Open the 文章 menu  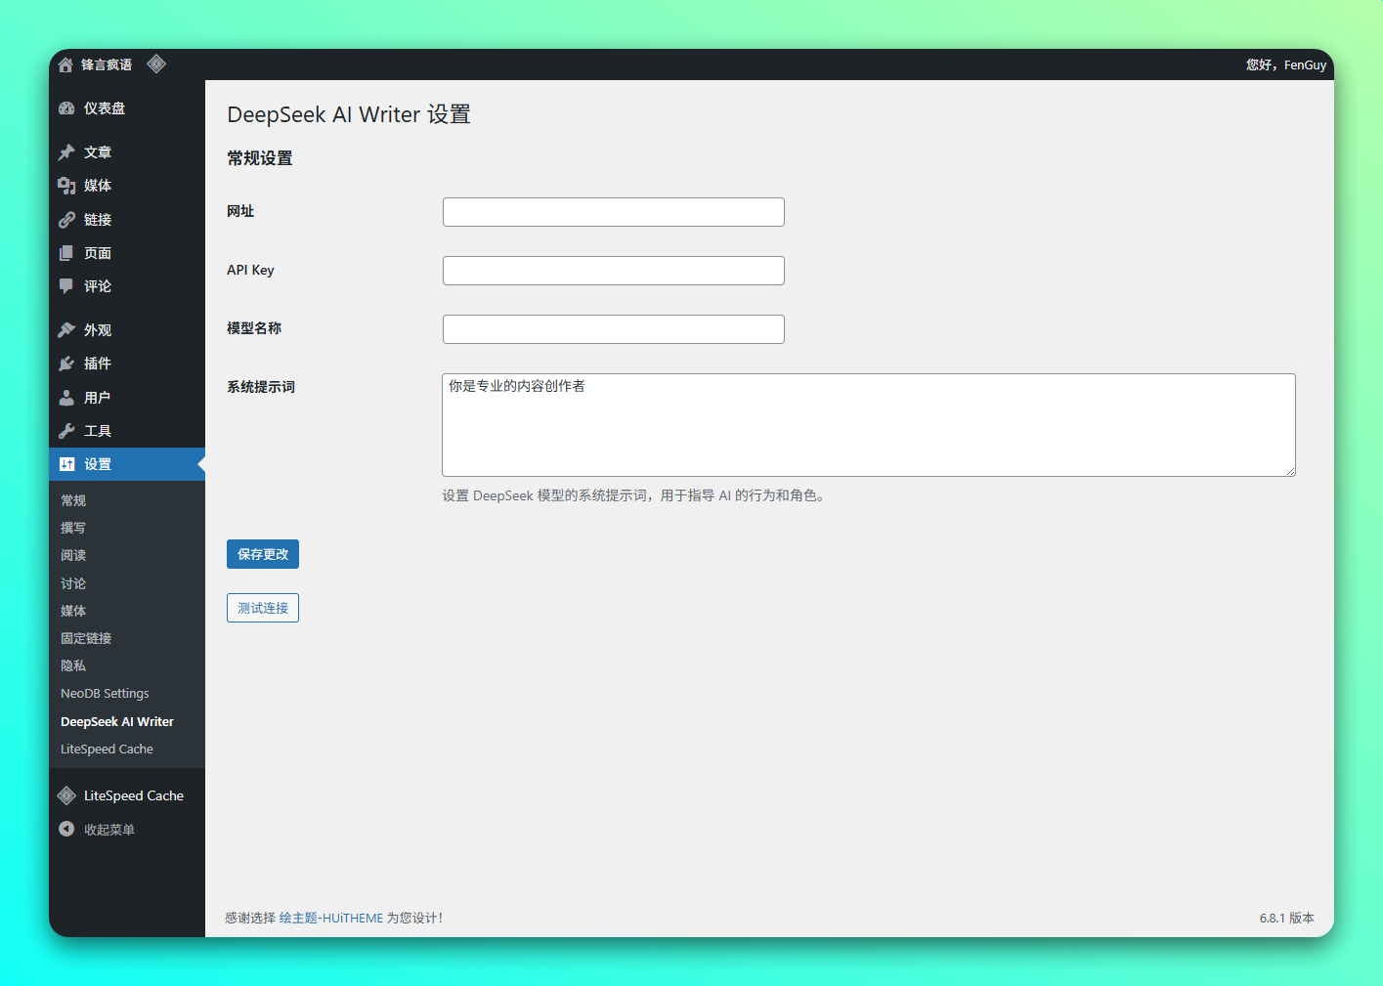[x=127, y=152]
